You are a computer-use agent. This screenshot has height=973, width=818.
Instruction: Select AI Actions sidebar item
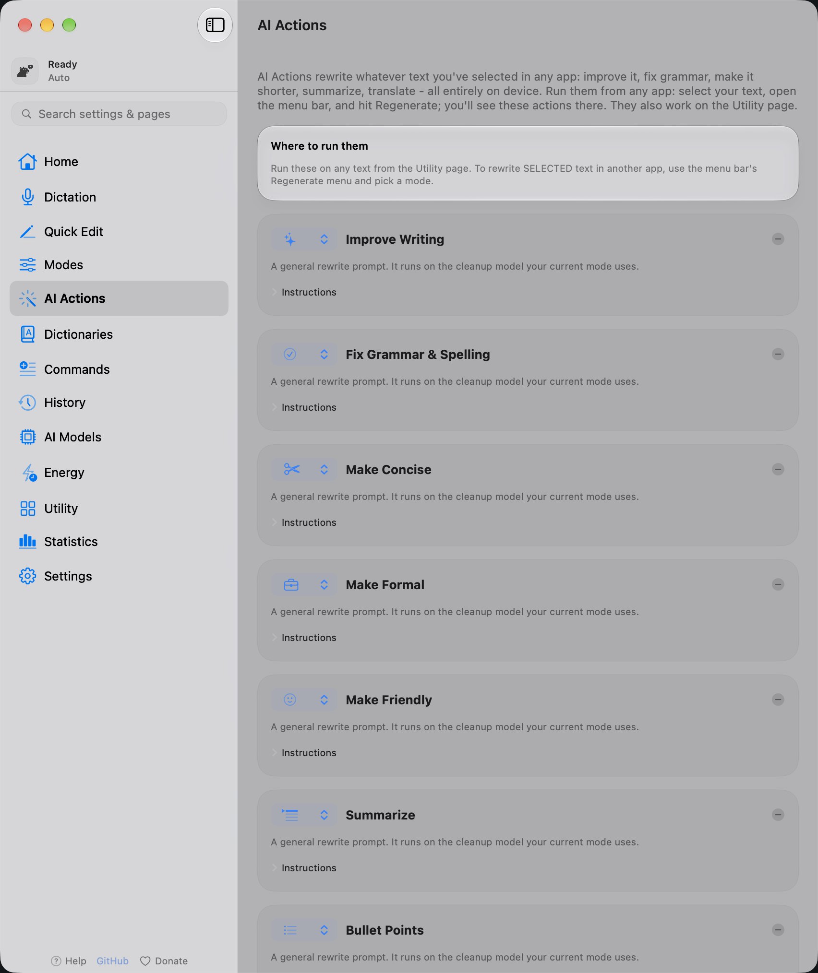click(119, 298)
